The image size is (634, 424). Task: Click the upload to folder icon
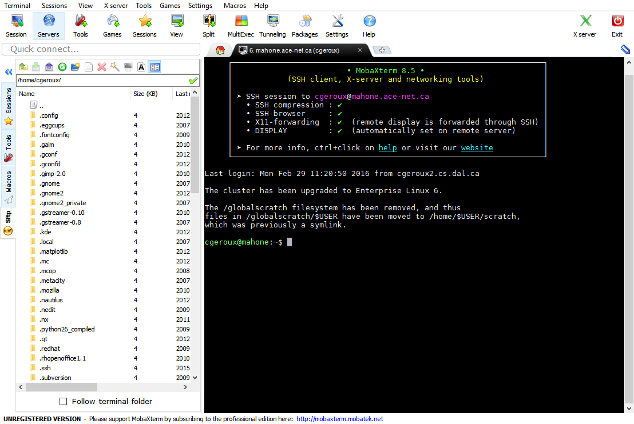pos(49,67)
